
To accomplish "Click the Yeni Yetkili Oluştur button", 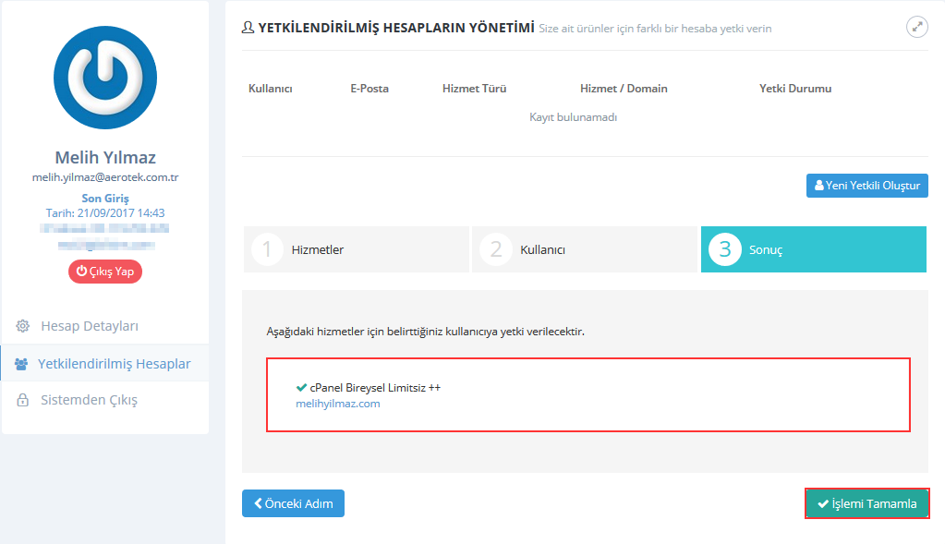I will [866, 186].
